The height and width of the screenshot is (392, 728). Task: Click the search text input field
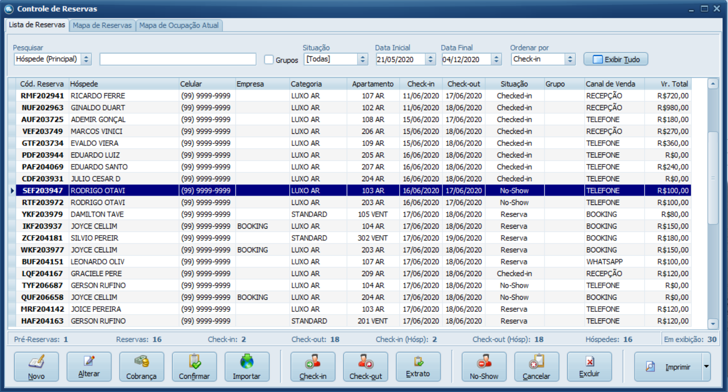pyautogui.click(x=178, y=59)
